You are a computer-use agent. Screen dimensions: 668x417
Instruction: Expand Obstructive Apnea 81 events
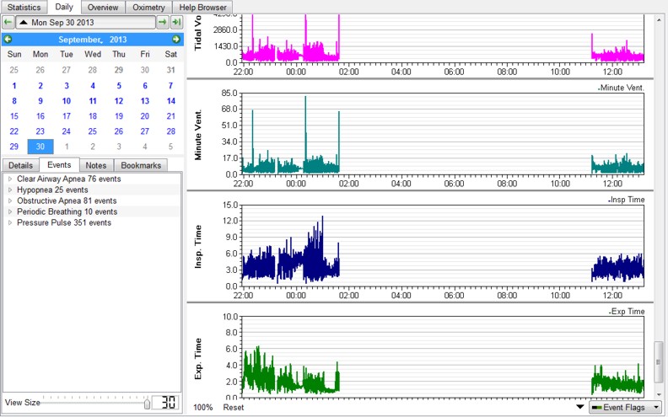(10, 201)
